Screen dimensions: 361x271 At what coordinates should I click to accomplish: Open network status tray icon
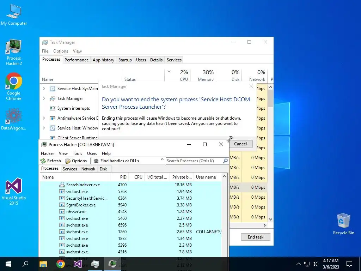coord(307,264)
